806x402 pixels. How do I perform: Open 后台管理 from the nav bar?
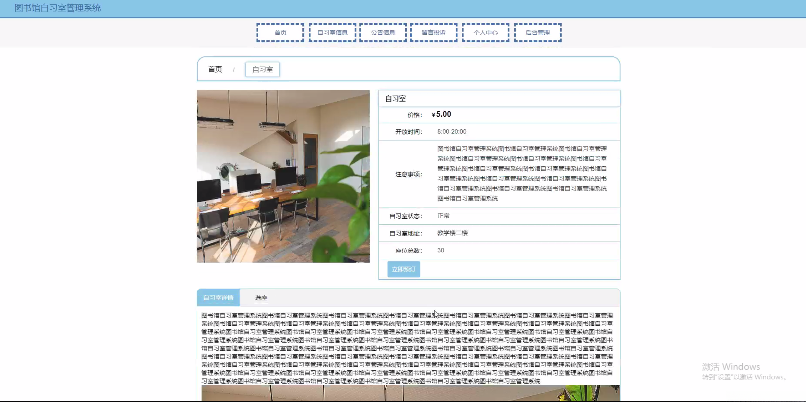pyautogui.click(x=537, y=32)
